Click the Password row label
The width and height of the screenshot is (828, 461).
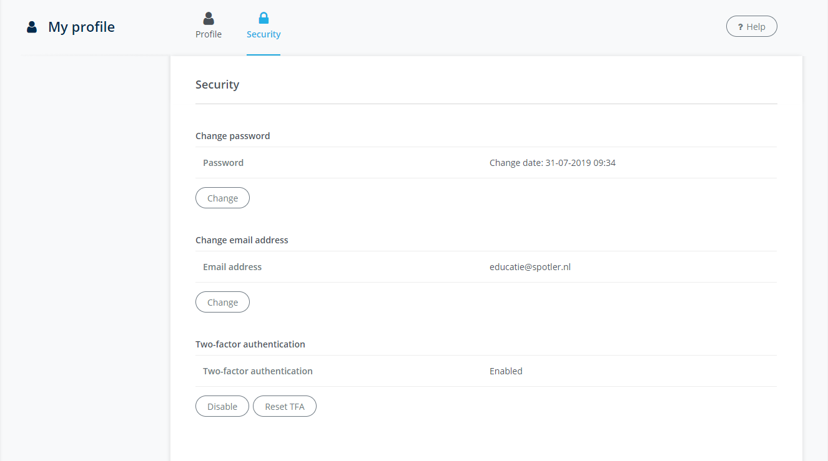[x=223, y=162]
